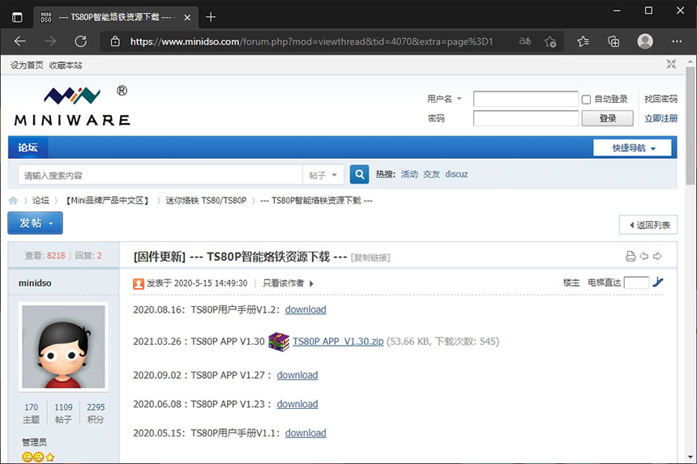Click the 复制链接 link

point(370,258)
